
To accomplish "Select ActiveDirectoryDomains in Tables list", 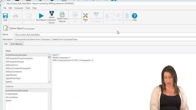I will (27, 55).
